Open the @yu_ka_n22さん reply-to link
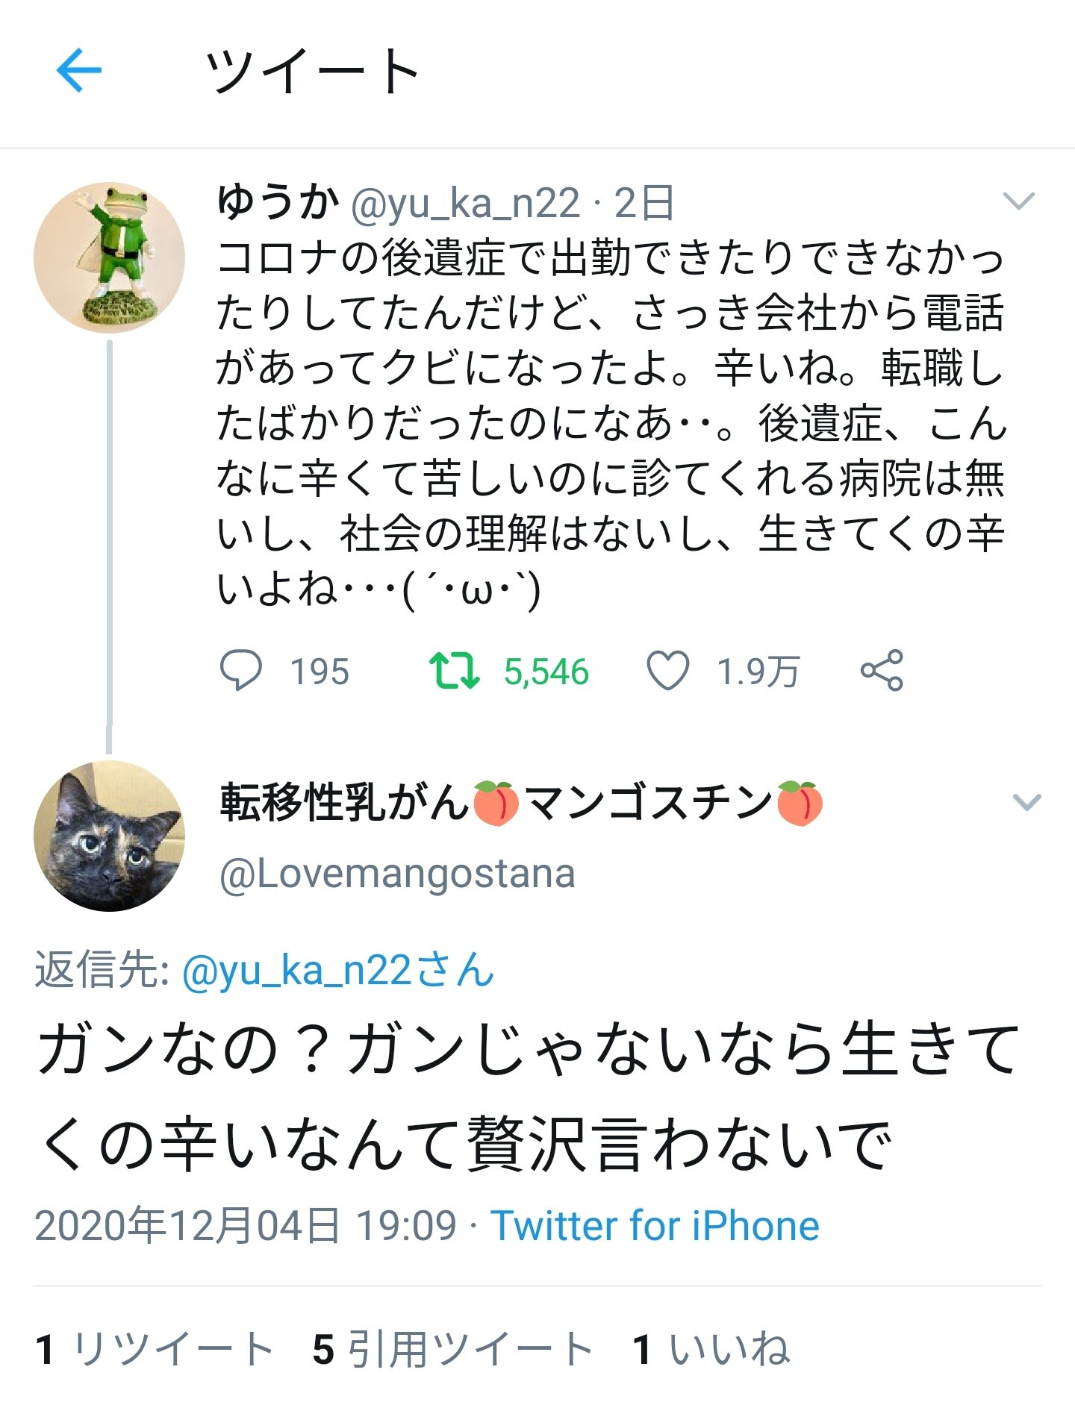The width and height of the screenshot is (1075, 1402). click(x=337, y=970)
